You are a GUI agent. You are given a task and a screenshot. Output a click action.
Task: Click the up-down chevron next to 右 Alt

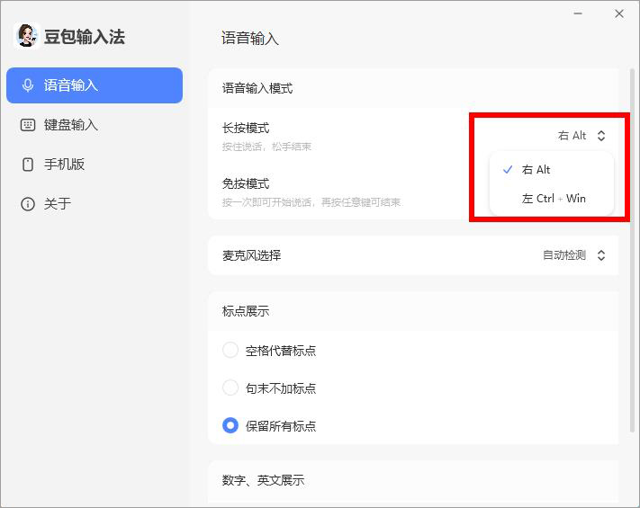(x=601, y=136)
